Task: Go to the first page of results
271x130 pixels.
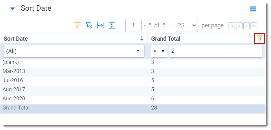Action: pos(232,26)
